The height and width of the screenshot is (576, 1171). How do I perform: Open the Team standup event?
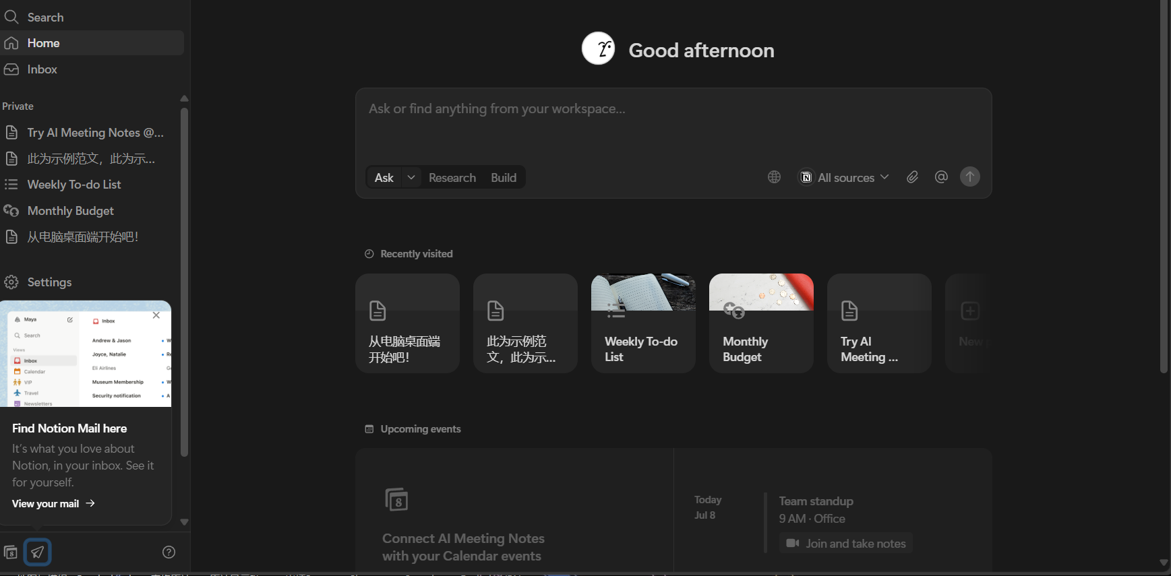(x=816, y=501)
